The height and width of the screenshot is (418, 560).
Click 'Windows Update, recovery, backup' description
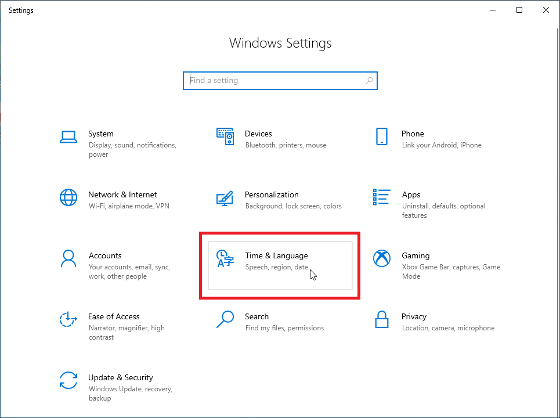pyautogui.click(x=131, y=394)
